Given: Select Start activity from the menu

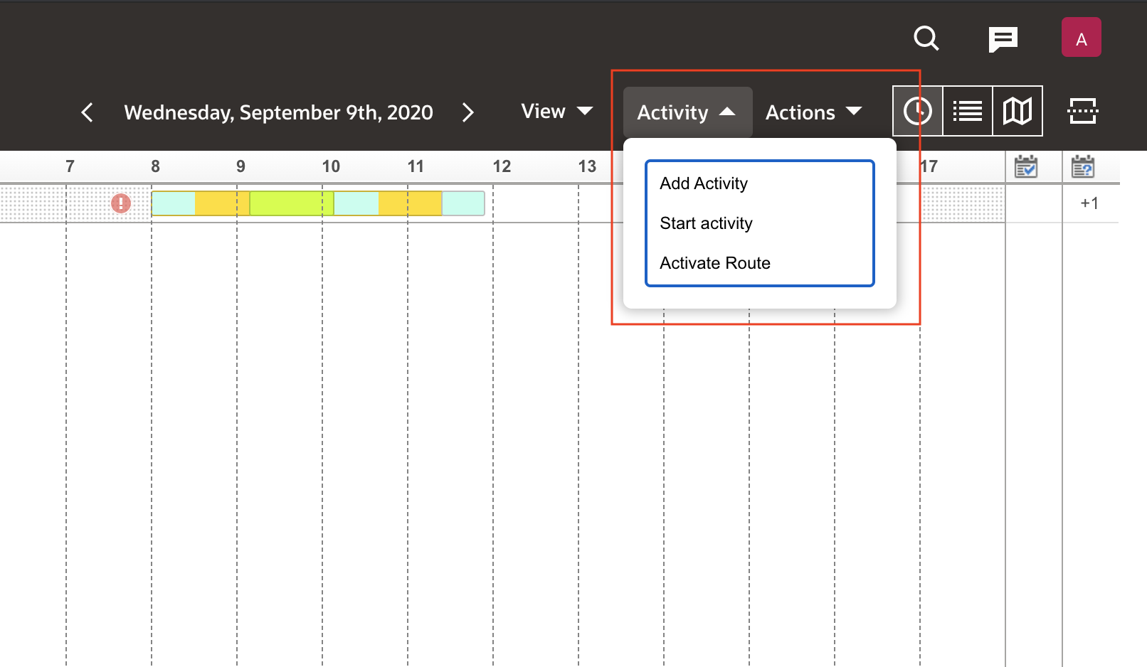Looking at the screenshot, I should tap(705, 223).
